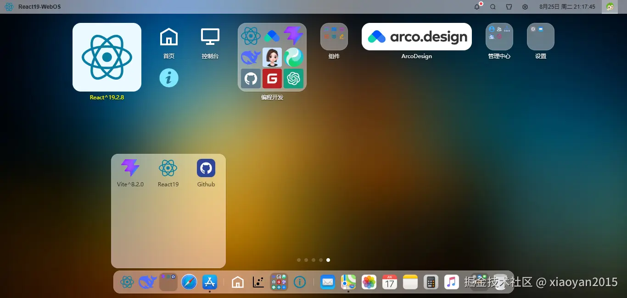Image resolution: width=627 pixels, height=298 pixels.
Task: Select the fifth active page dot
Action: [x=328, y=260]
